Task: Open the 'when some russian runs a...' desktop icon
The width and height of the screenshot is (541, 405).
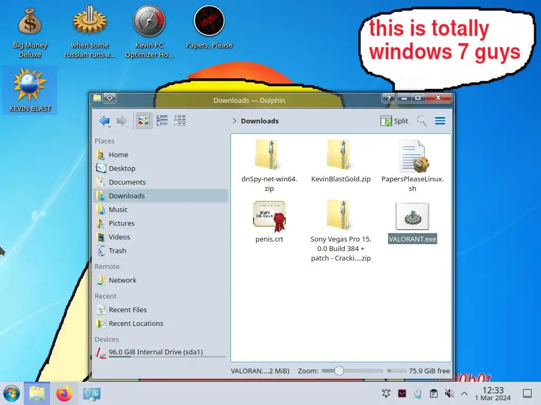Action: click(89, 33)
